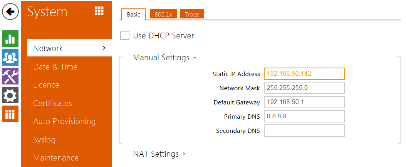Select the Basic tab
Image resolution: width=406 pixels, height=167 pixels.
133,15
